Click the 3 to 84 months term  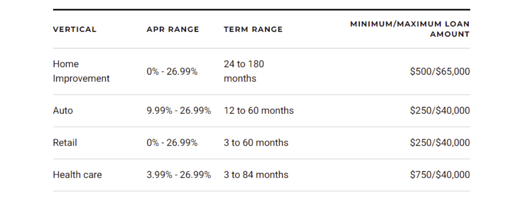(x=256, y=175)
